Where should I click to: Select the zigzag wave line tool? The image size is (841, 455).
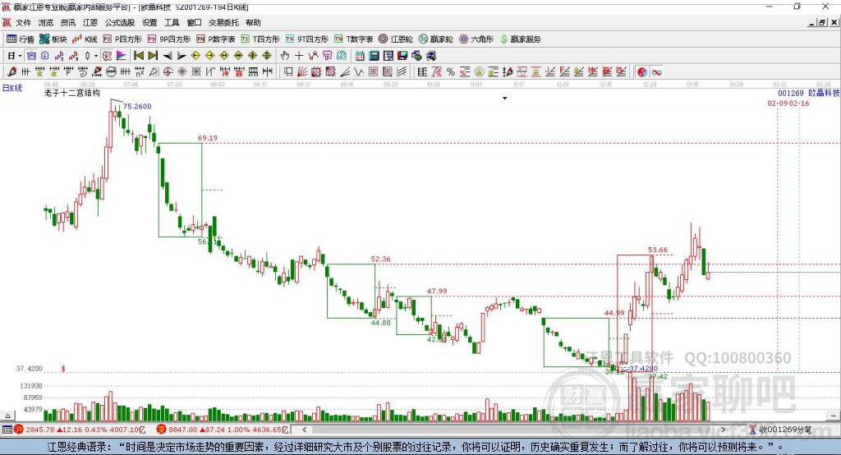pos(358,72)
